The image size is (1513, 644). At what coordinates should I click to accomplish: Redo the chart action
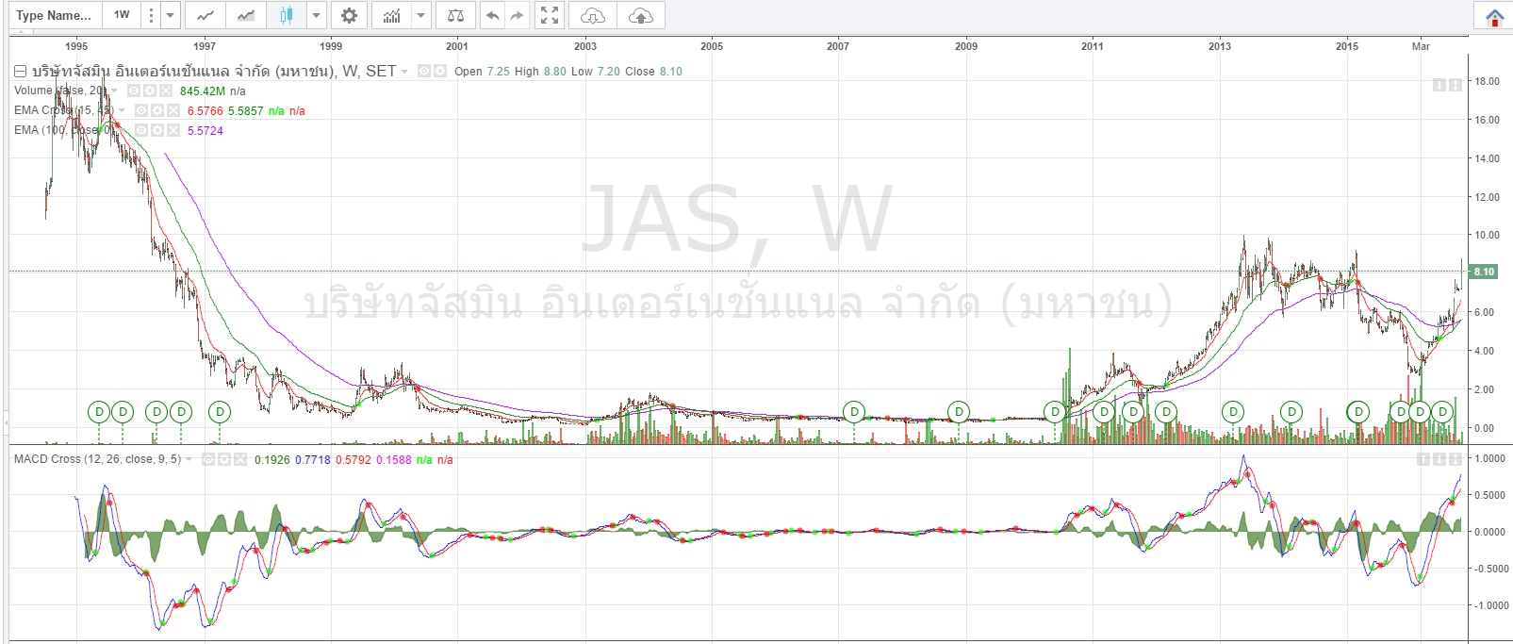point(517,15)
